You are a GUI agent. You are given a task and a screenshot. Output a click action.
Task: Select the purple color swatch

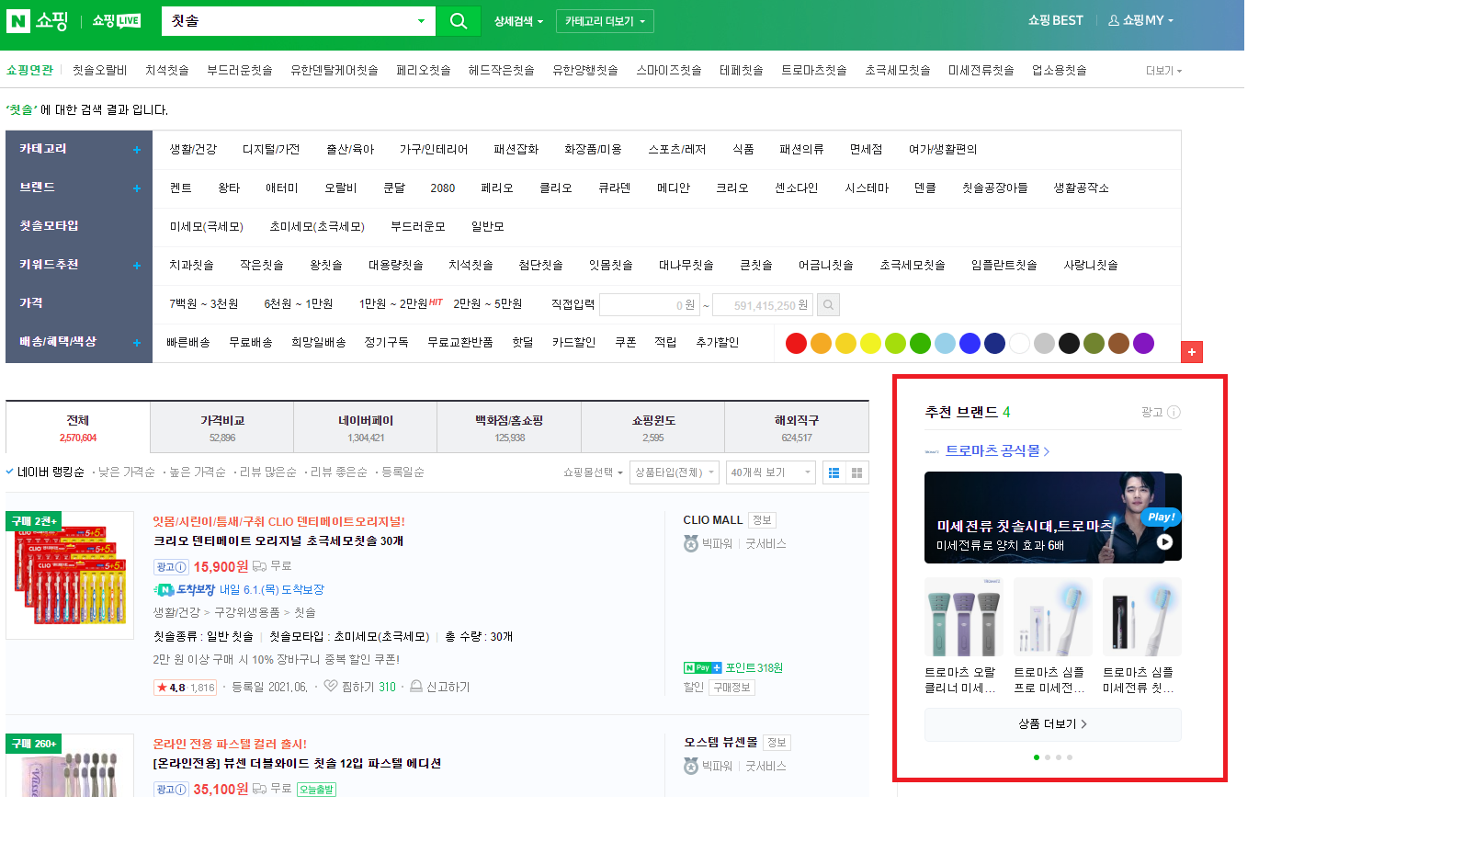click(x=1143, y=343)
